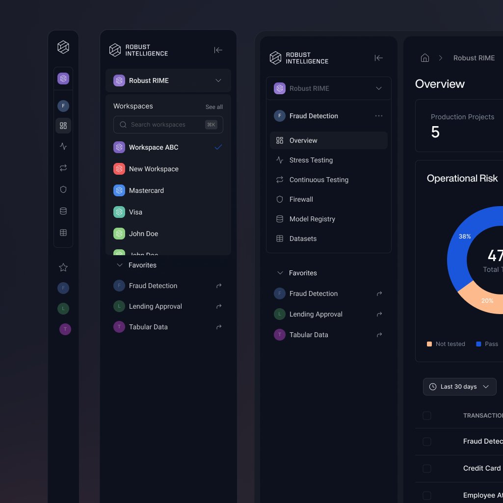Open Tabular Data text in the dashboard sidebar favorites
Image resolution: width=503 pixels, height=503 pixels.
point(309,335)
